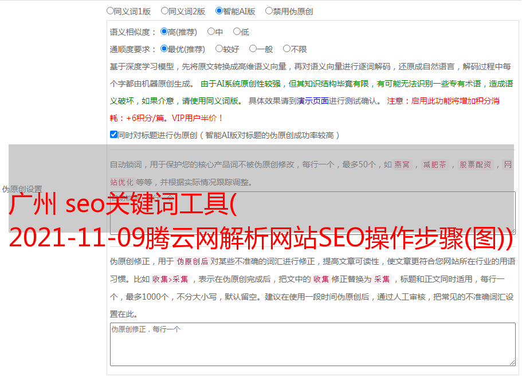Viewport: 522px width, 377px height.
Task: Click the 燕窝 example keyword
Action: click(402, 164)
